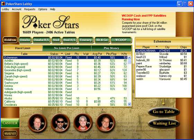This screenshot has height=140, width=194.
Task: Open the Options menu
Action: [x=43, y=9]
